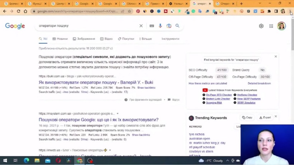Select trending keyword australian open
The image size is (294, 165).
(199, 139)
